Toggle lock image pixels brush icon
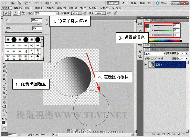 [x=156, y=59]
